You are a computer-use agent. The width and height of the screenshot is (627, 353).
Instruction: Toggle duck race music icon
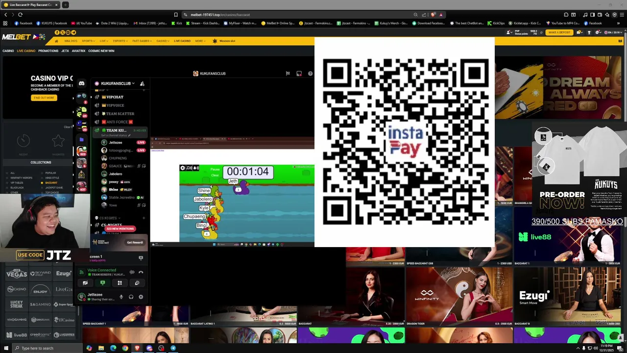189,168
